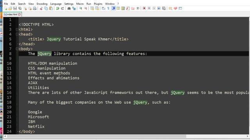Viewport: 250px width, 140px height.
Task: Open Folder as Workspace icon
Action: (133, 9)
